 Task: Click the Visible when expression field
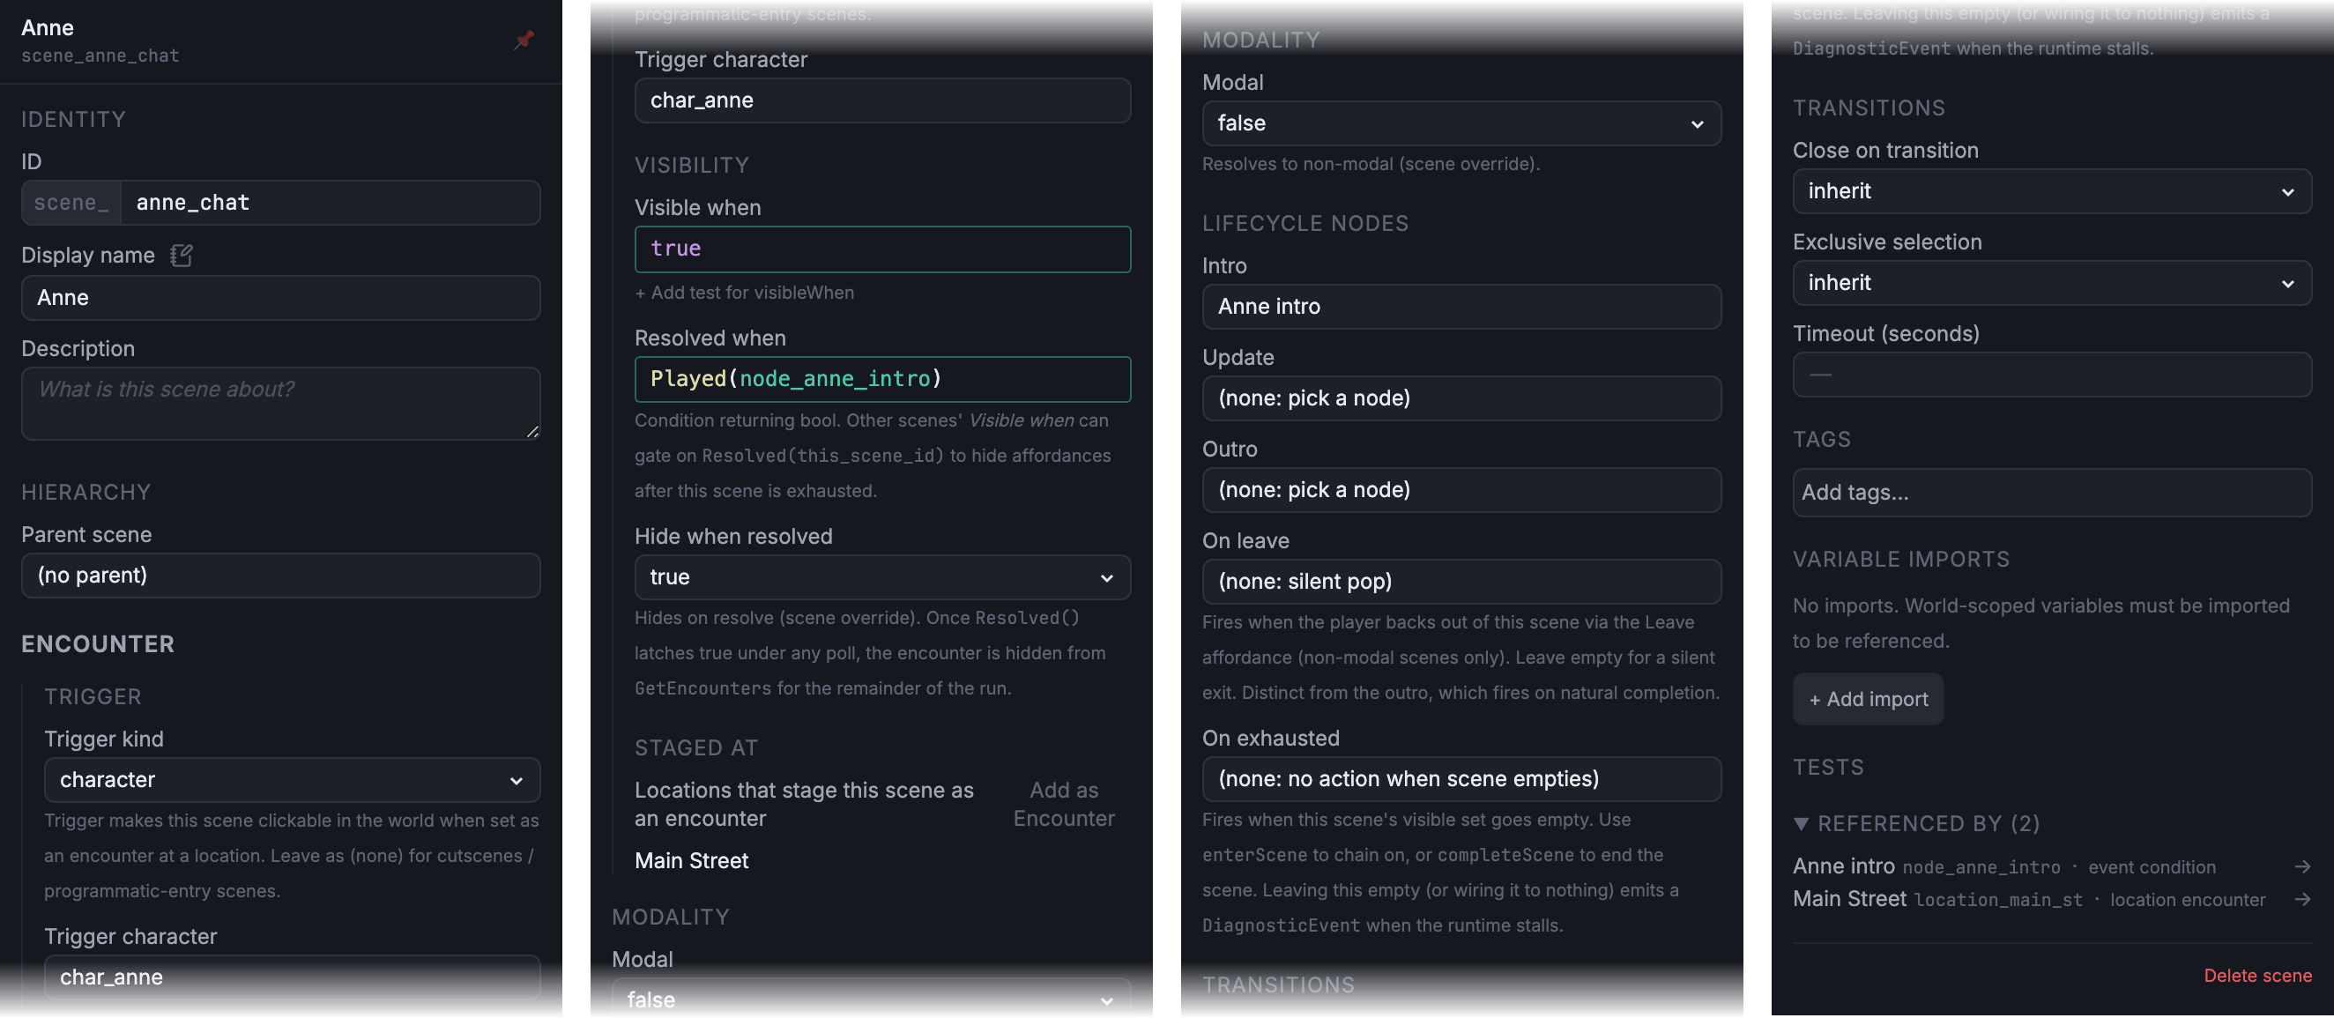(x=882, y=249)
